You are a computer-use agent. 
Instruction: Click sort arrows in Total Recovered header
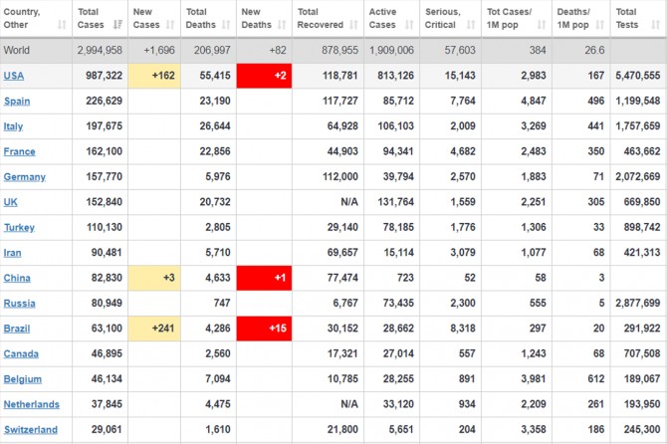coord(353,24)
